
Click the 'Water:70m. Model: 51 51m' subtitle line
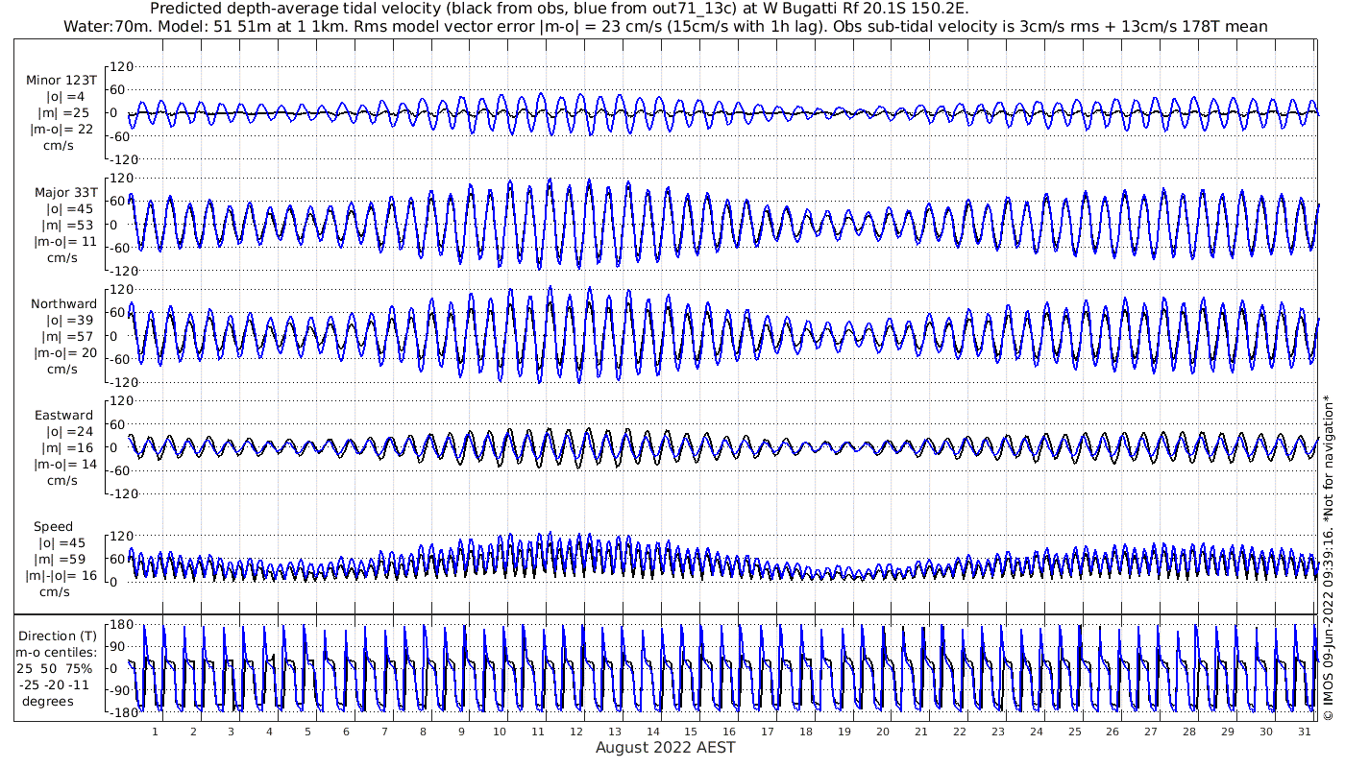[x=665, y=26]
